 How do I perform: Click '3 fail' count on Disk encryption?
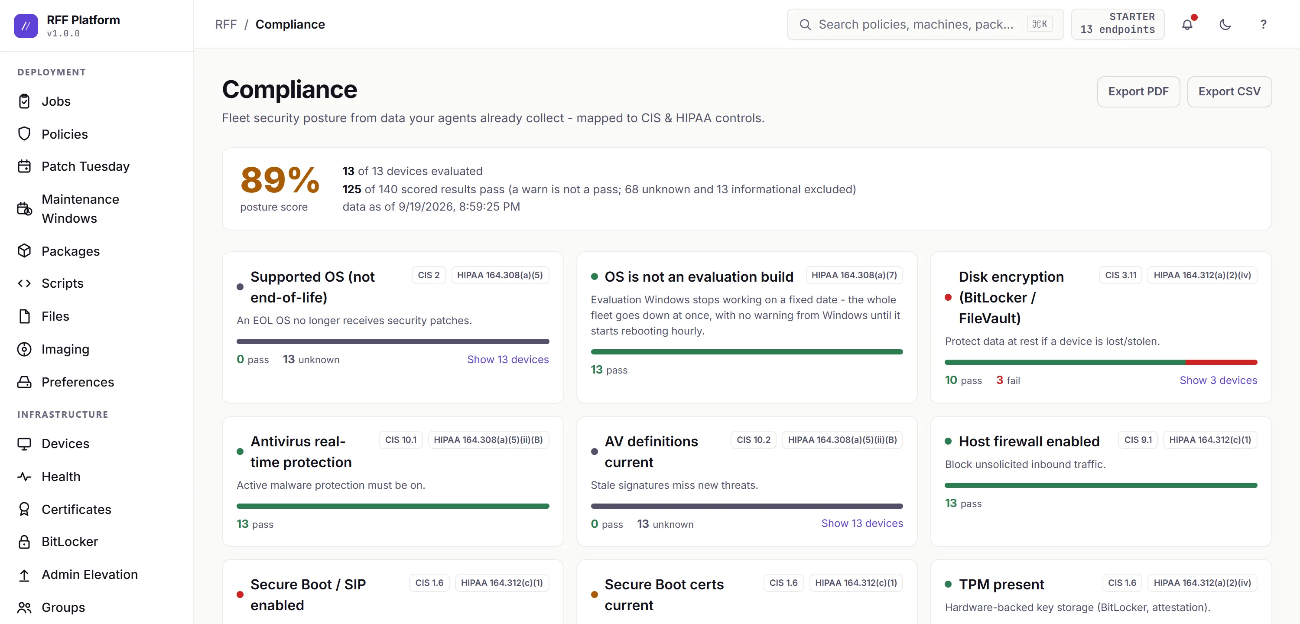click(1008, 380)
